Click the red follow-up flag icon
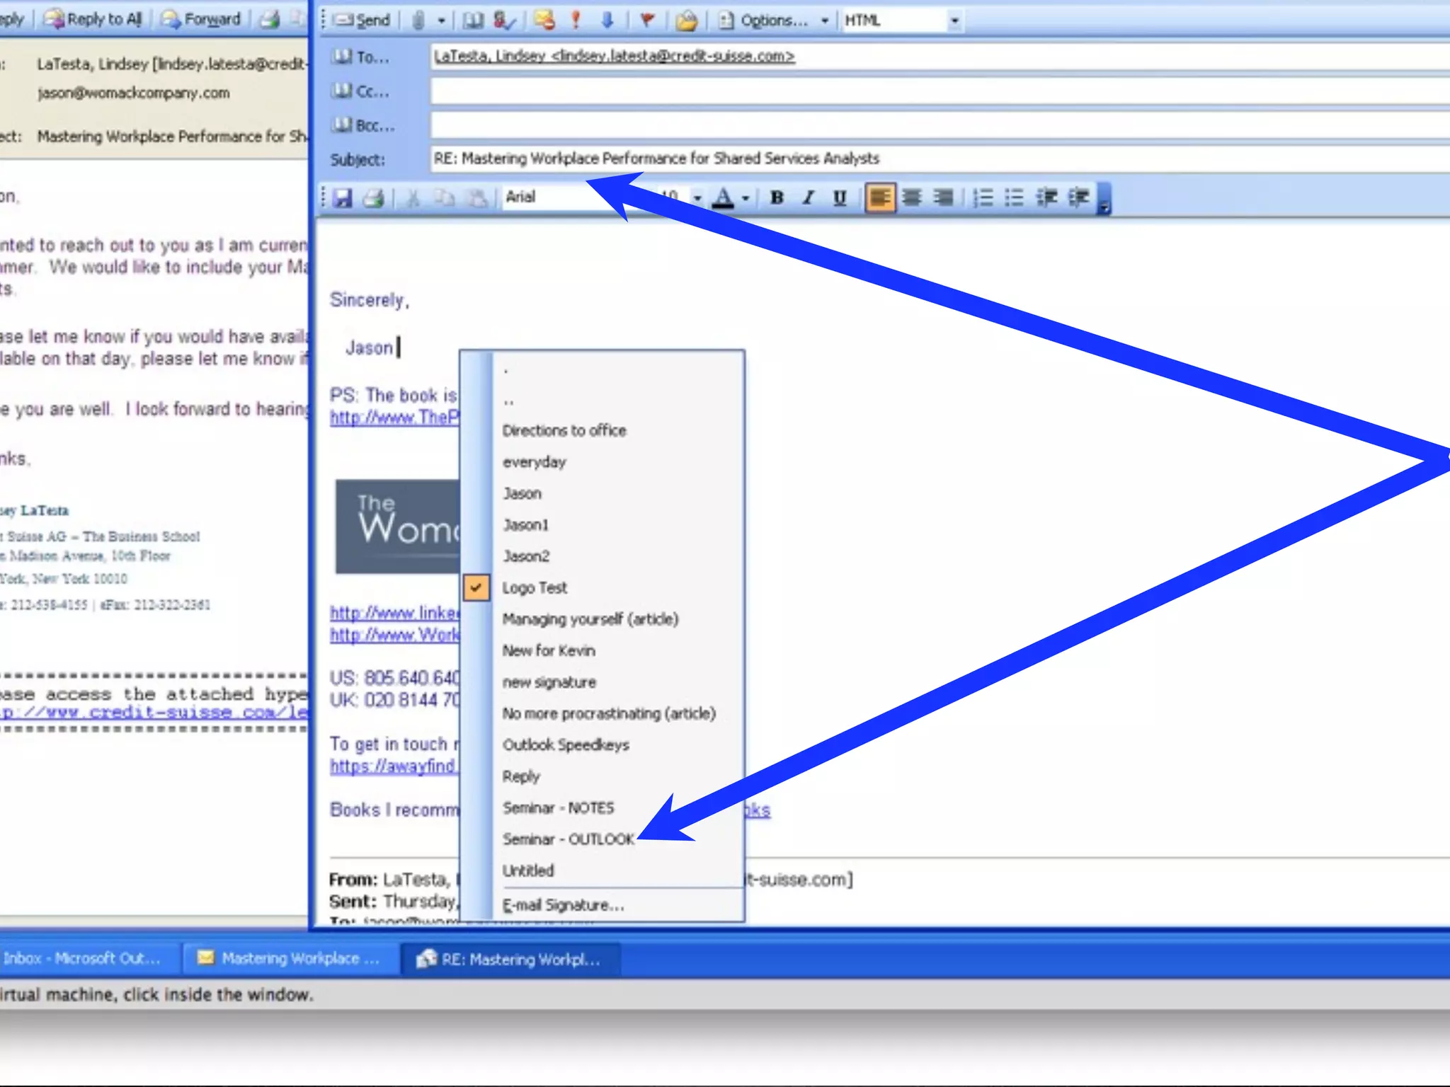 [646, 20]
